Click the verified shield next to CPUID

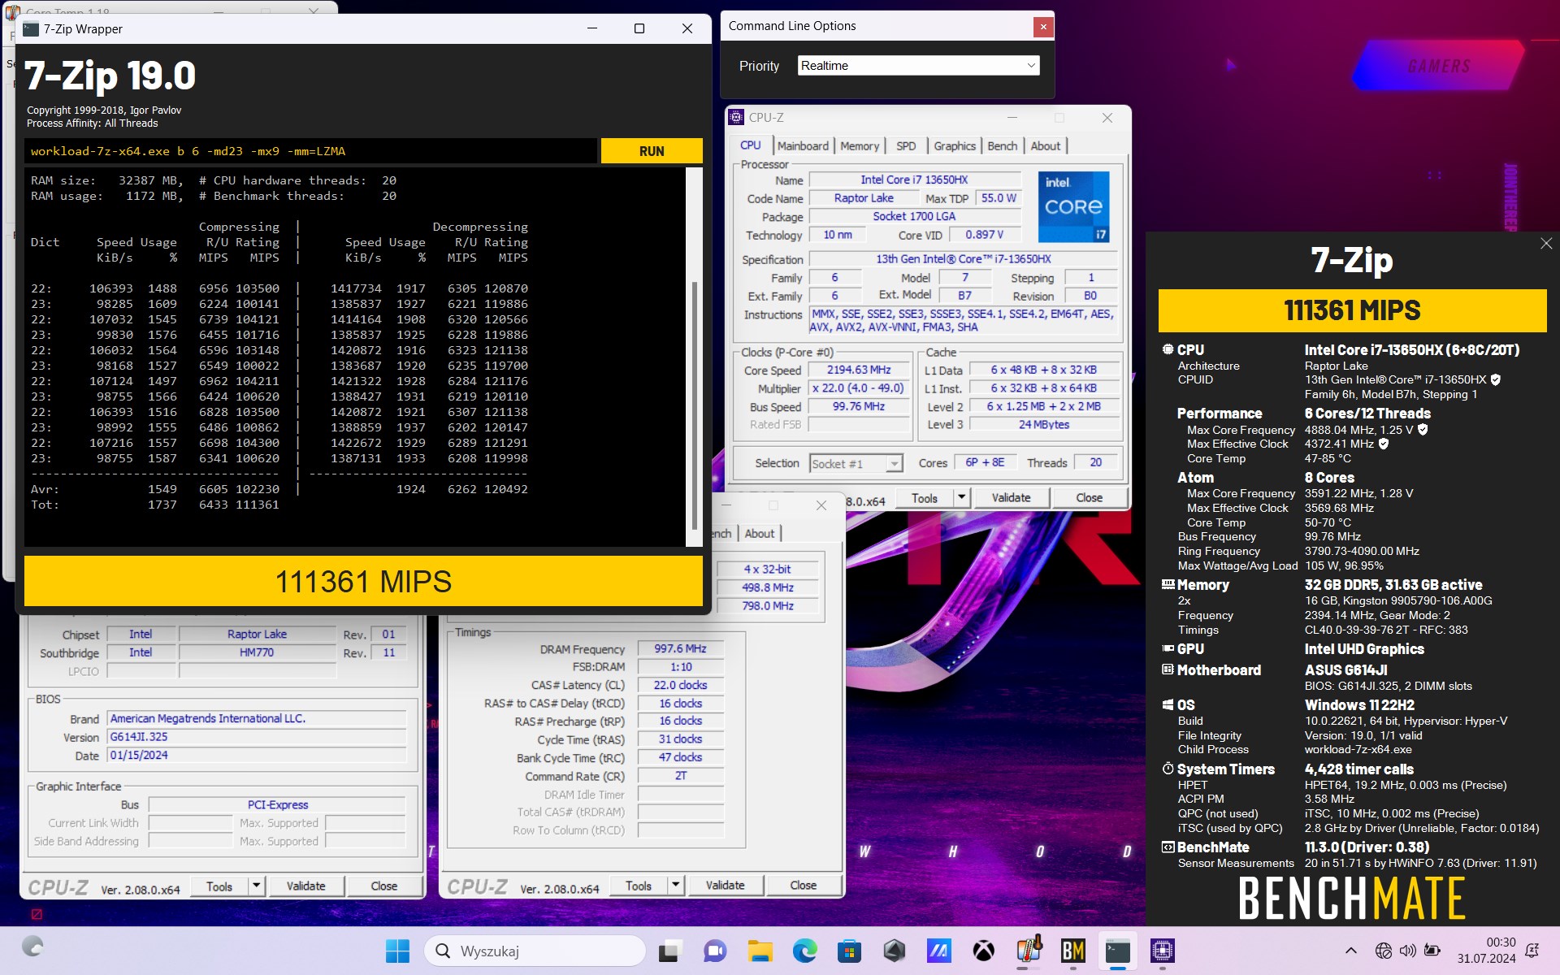[1496, 379]
